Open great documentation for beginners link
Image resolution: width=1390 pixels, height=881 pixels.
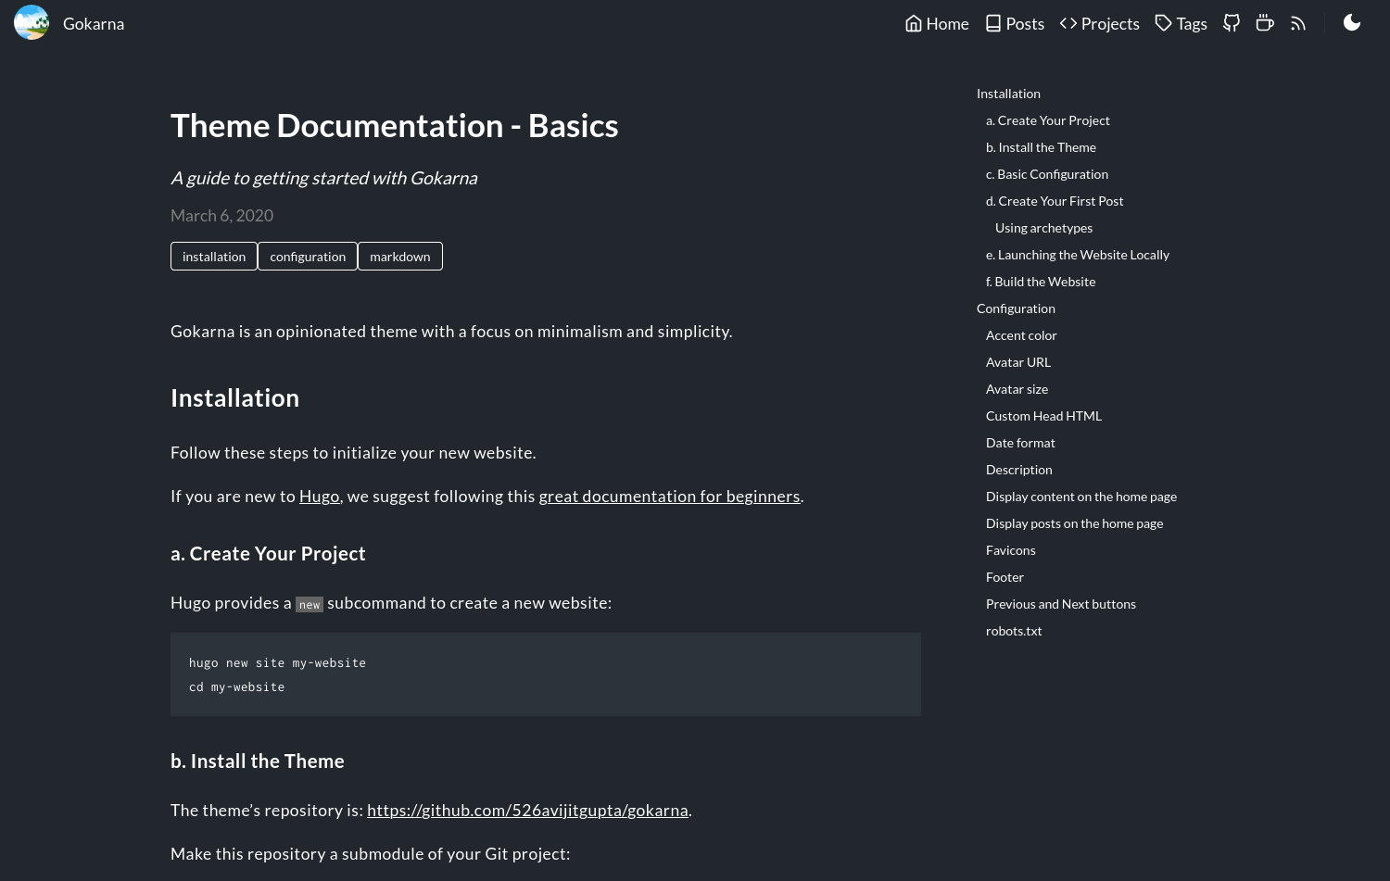(x=669, y=497)
